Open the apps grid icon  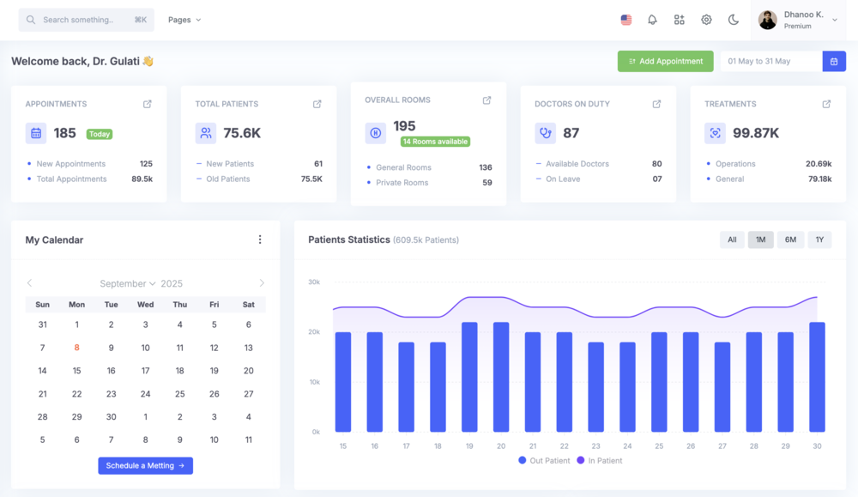coord(680,20)
